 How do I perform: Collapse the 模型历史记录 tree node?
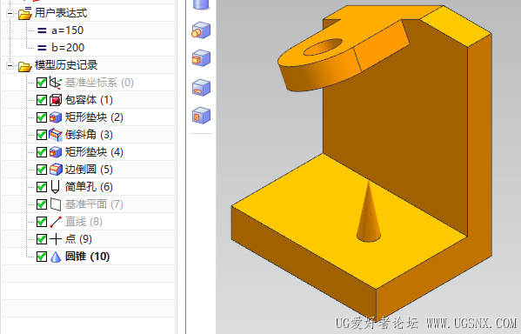10,65
